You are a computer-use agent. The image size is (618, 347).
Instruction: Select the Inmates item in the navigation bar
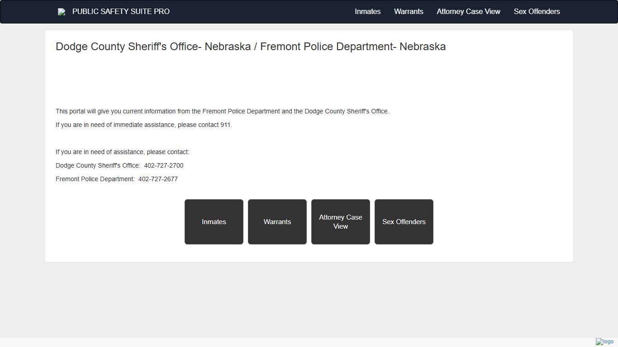(367, 11)
